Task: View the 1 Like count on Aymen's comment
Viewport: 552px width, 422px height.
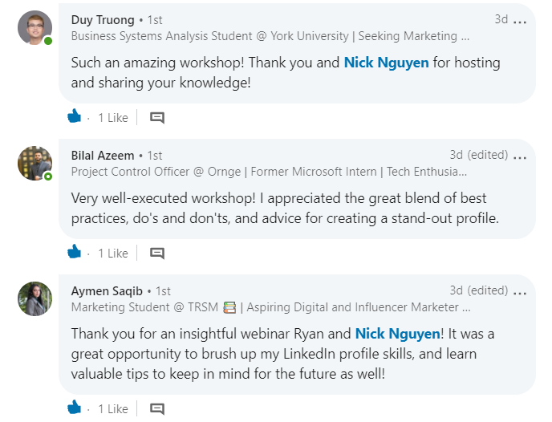Action: (113, 408)
